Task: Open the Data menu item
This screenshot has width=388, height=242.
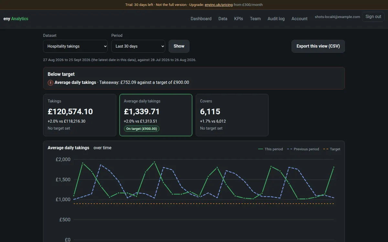Action: point(223,19)
